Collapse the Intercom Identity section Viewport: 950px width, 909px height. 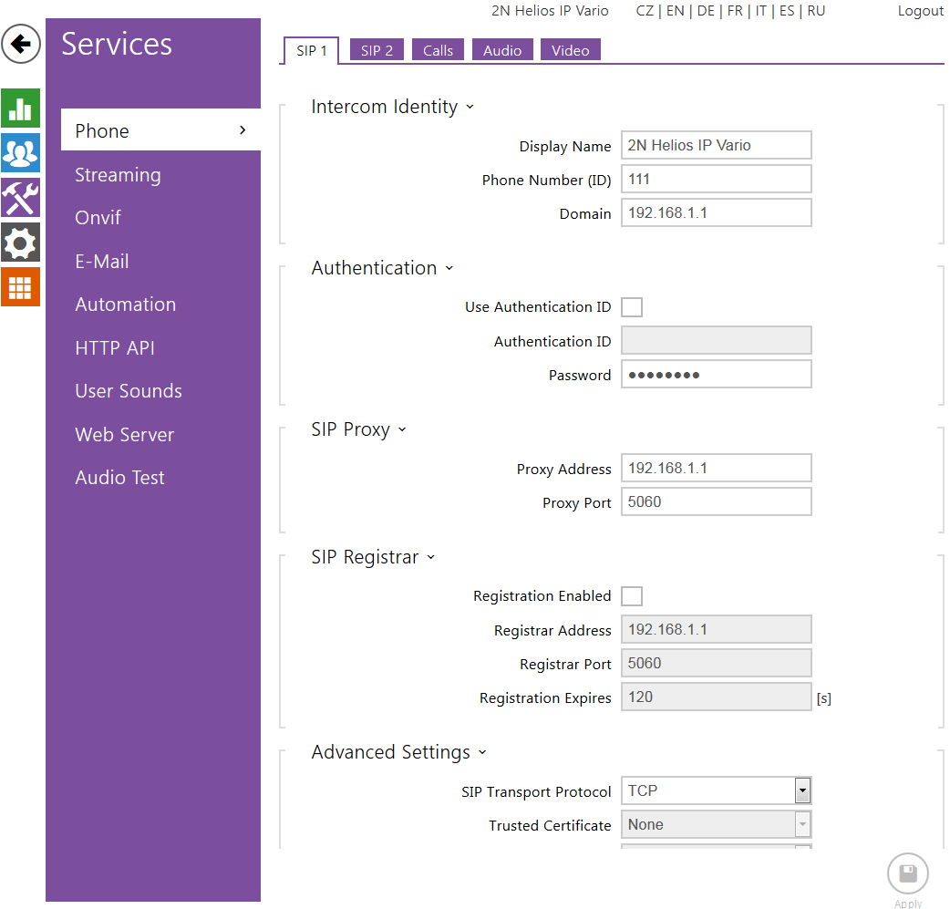point(392,107)
